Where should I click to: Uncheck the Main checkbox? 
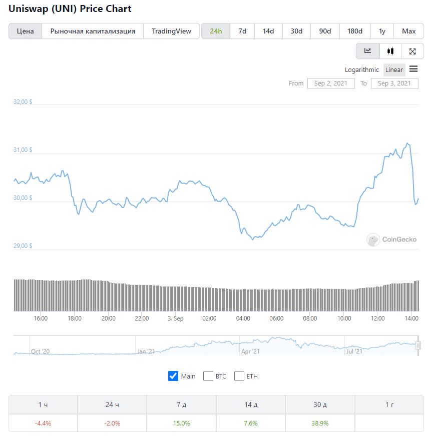pyautogui.click(x=173, y=376)
